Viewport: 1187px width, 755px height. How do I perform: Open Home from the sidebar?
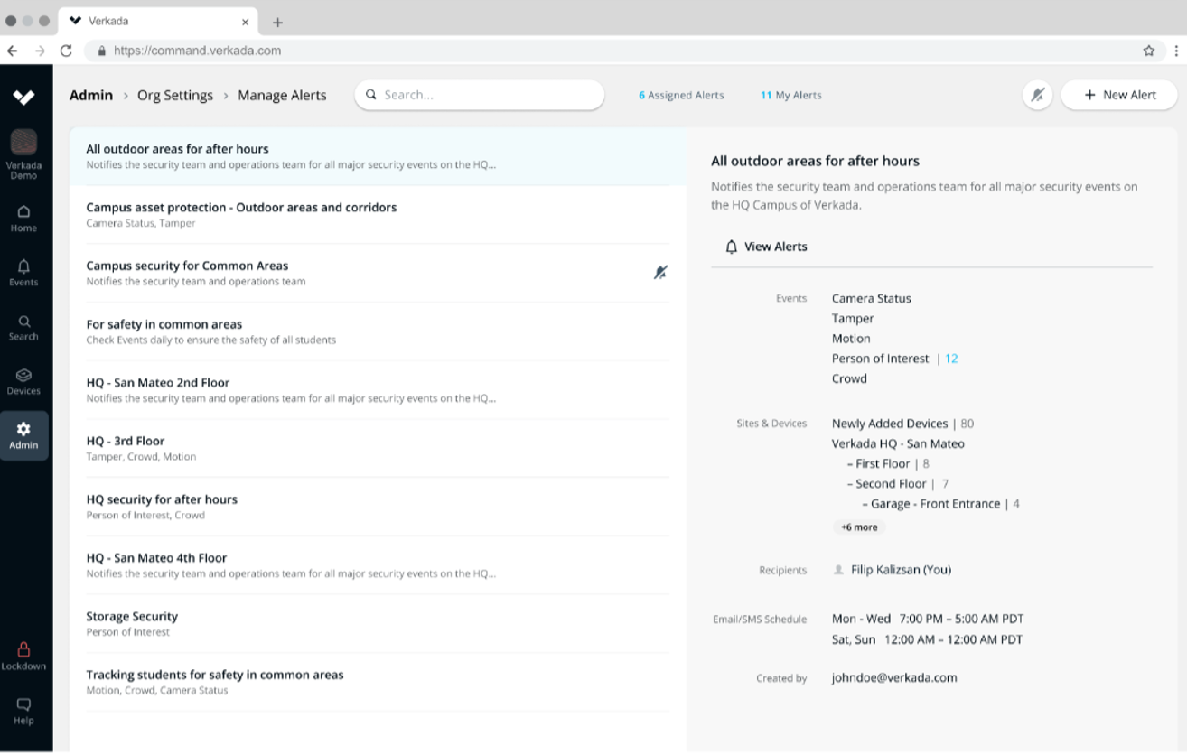click(x=23, y=217)
